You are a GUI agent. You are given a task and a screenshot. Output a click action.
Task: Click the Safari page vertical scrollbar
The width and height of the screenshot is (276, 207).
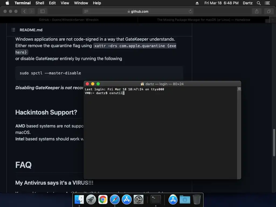[274, 143]
